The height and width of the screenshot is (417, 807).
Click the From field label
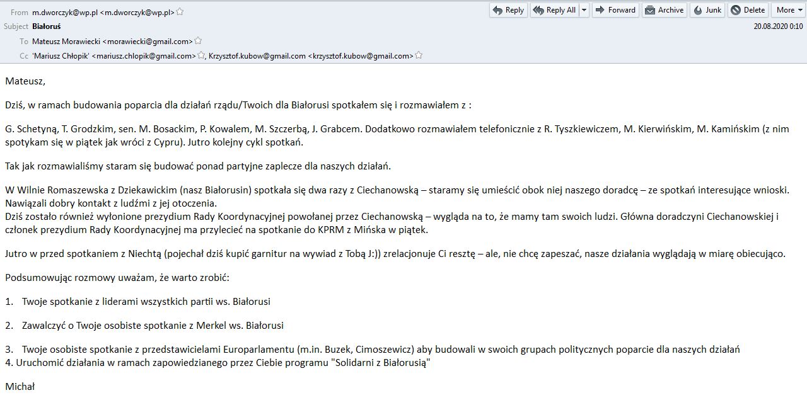point(20,12)
